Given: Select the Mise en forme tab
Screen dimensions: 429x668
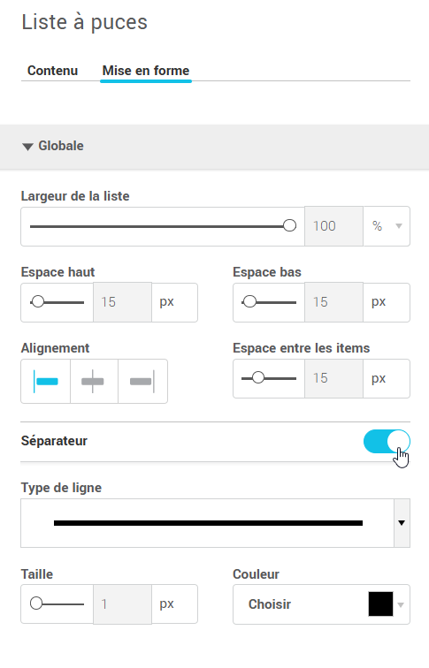Looking at the screenshot, I should pos(146,71).
